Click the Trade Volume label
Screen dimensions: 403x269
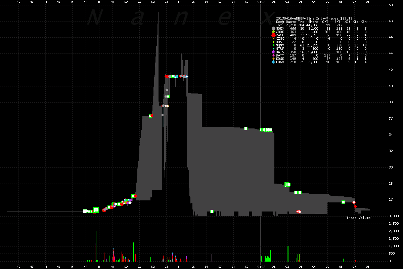click(x=358, y=218)
